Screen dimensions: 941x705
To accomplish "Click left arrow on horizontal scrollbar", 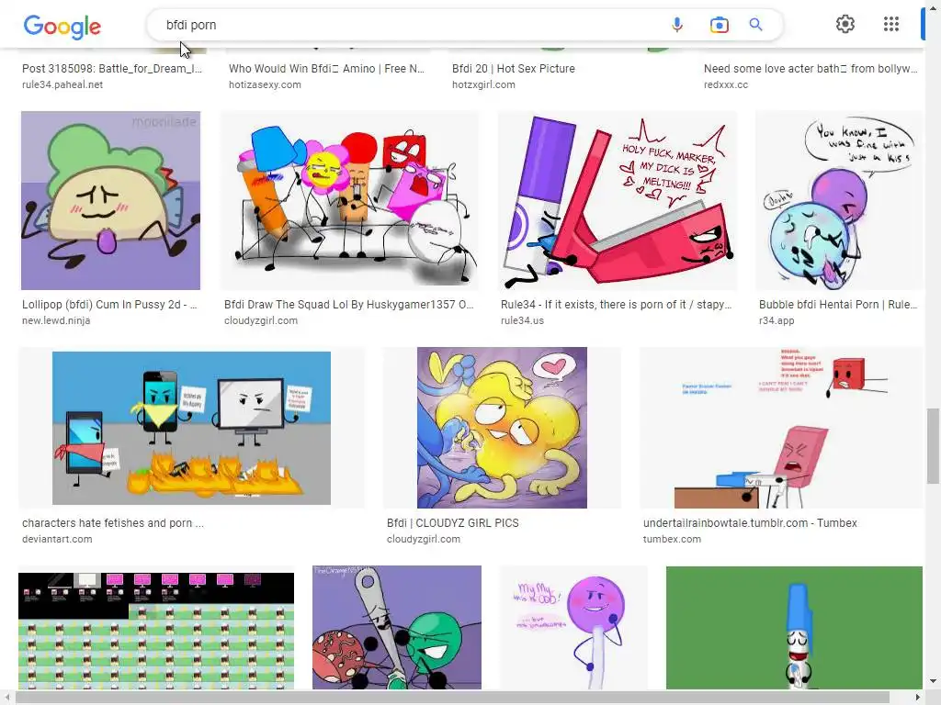I will (x=6, y=698).
